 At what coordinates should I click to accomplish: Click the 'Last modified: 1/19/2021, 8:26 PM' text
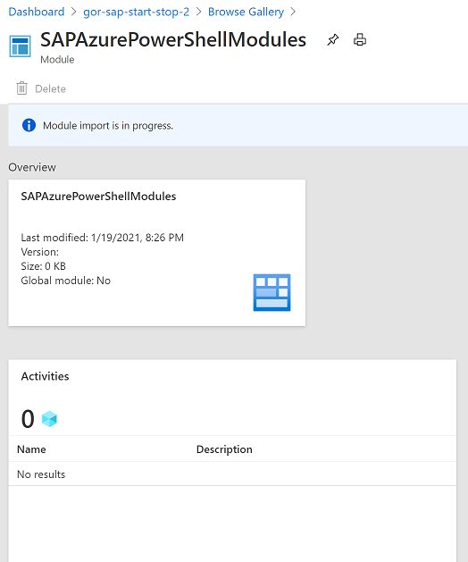[x=103, y=238]
